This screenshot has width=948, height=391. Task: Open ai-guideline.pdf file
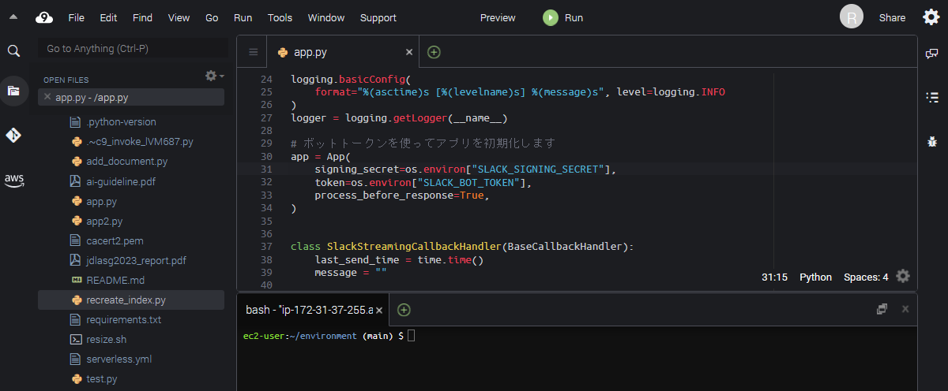point(121,181)
